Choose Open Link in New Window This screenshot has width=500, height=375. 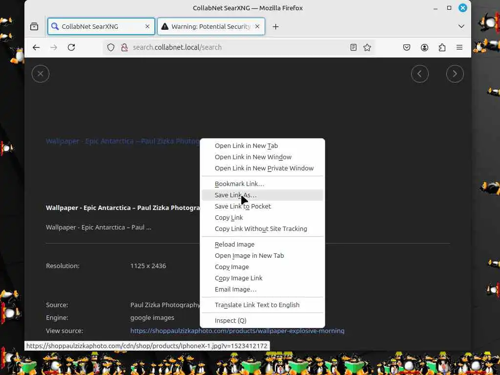pos(262,157)
